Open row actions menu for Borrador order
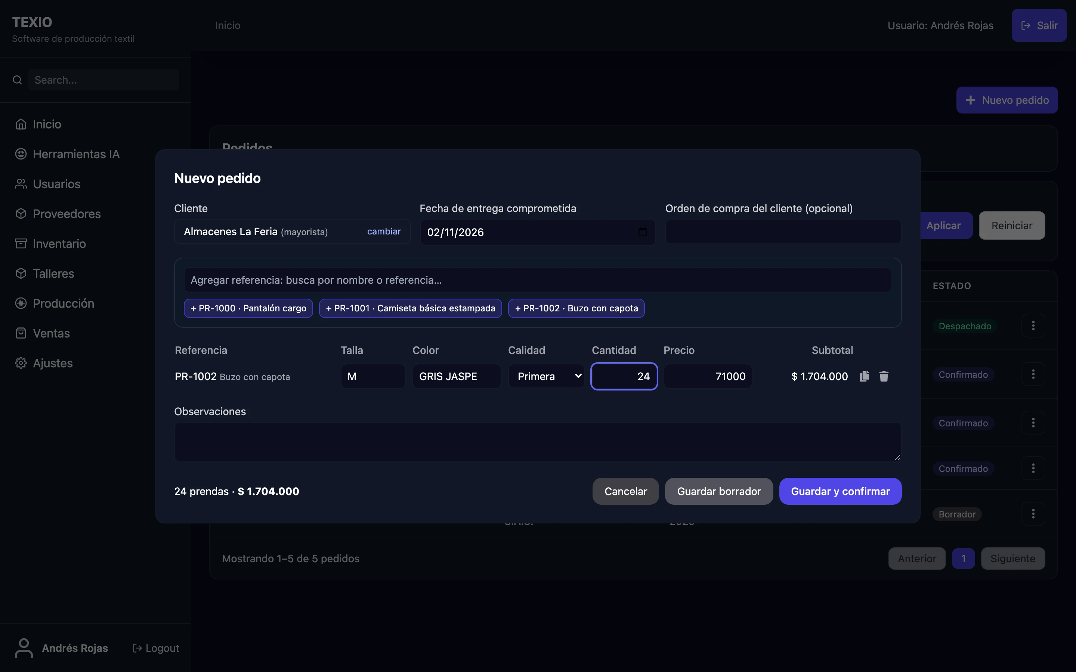The width and height of the screenshot is (1076, 672). click(1033, 514)
